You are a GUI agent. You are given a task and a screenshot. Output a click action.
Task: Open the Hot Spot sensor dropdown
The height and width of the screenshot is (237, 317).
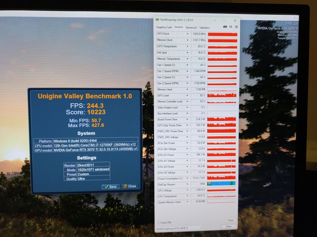187,52
